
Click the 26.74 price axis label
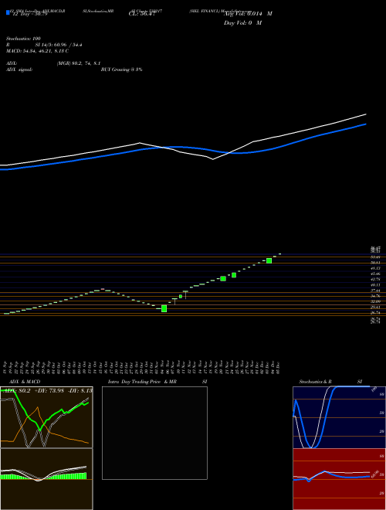[x=375, y=313]
